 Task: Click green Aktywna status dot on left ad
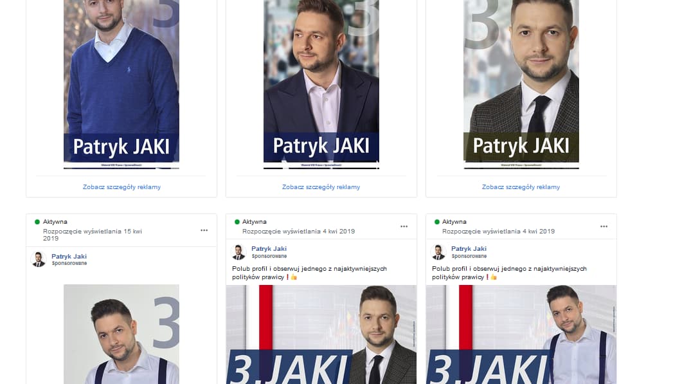click(x=37, y=222)
